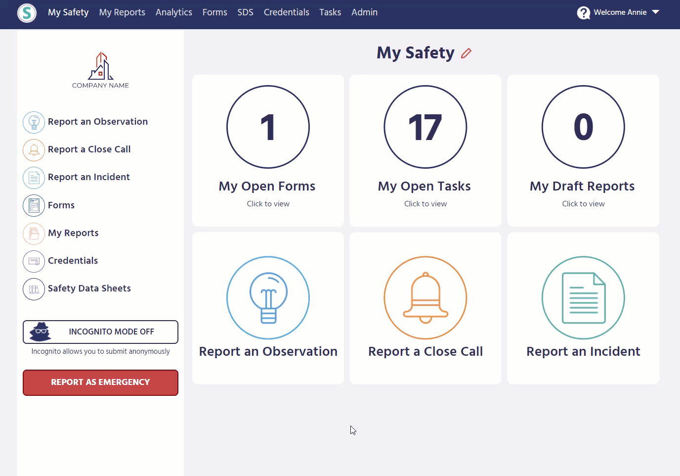The image size is (680, 476).
Task: Click the Credentials card icon
Action: point(34,261)
